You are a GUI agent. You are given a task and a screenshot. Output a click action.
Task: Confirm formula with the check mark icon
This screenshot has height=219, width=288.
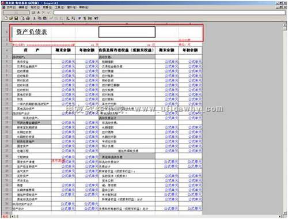coord(48,13)
